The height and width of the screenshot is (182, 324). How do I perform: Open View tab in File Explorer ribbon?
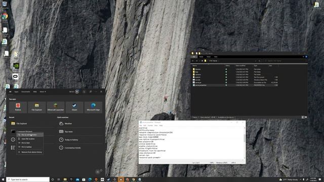pyautogui.click(x=216, y=57)
